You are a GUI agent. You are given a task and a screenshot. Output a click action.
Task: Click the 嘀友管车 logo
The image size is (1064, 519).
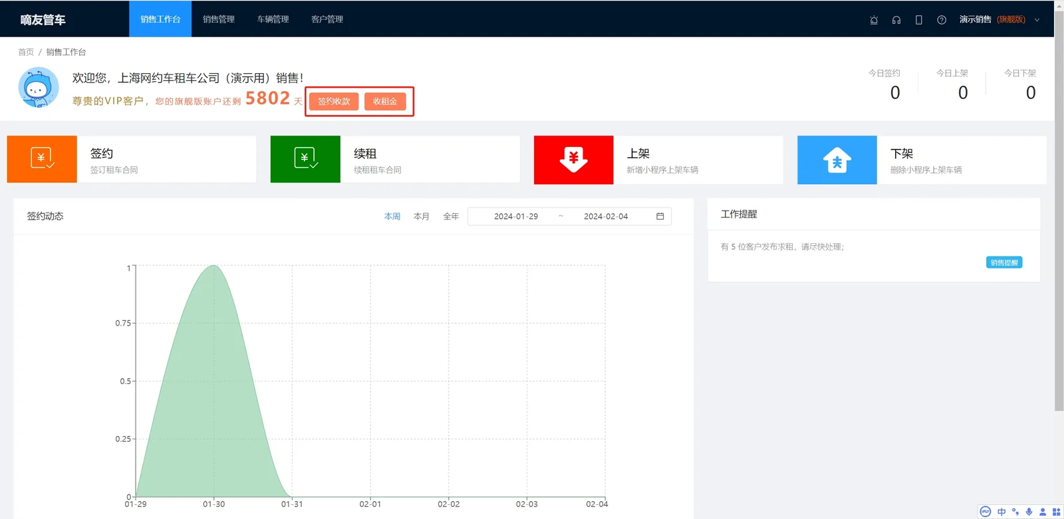click(43, 20)
